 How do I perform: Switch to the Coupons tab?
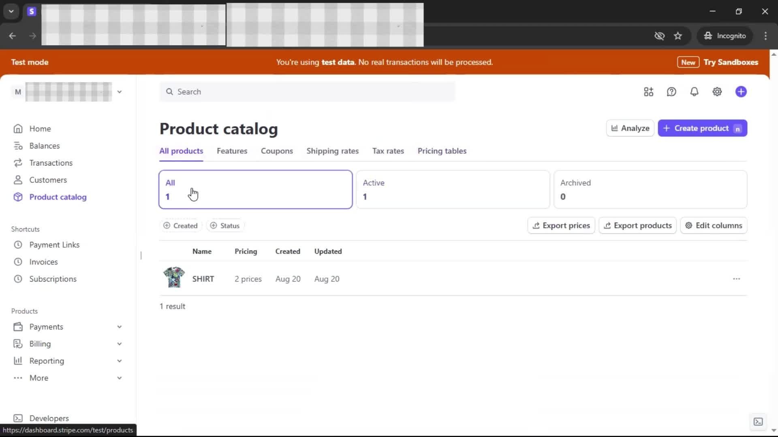pyautogui.click(x=277, y=151)
